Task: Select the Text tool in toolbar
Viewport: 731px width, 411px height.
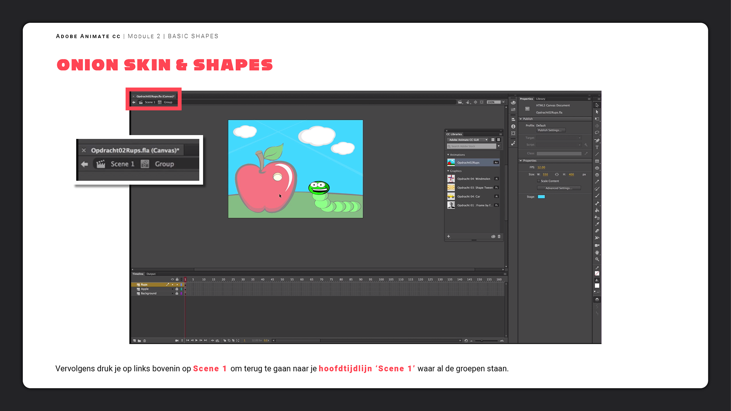Action: tap(597, 147)
